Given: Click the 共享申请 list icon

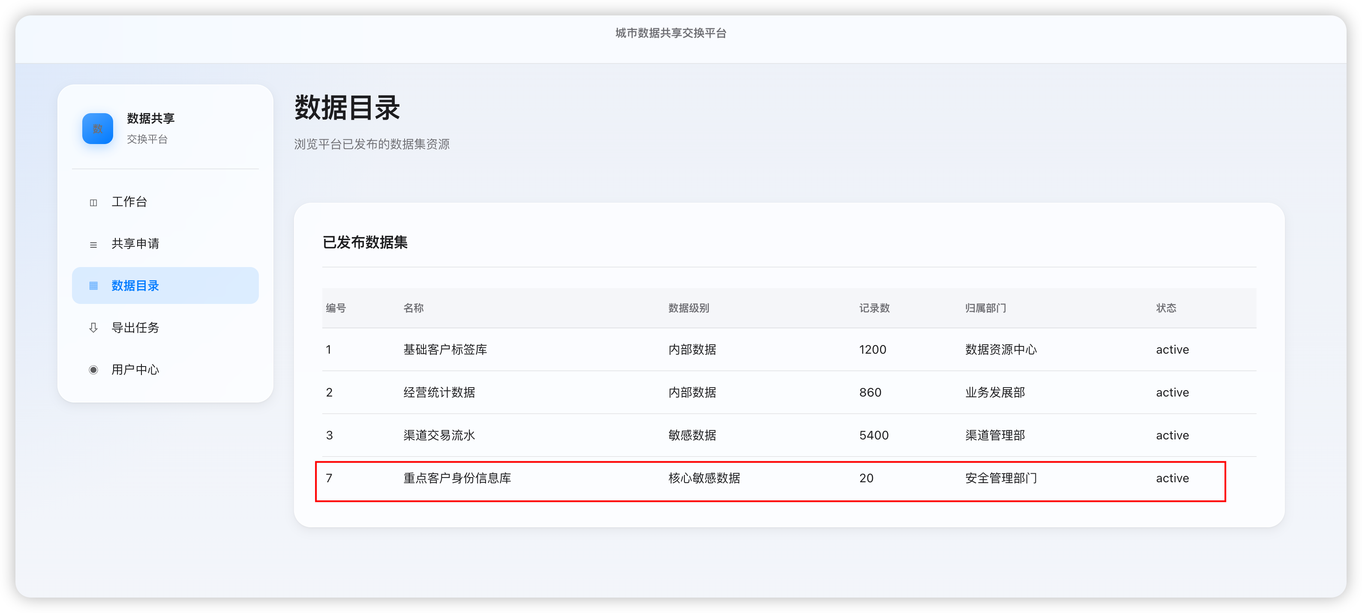Looking at the screenshot, I should pos(93,244).
